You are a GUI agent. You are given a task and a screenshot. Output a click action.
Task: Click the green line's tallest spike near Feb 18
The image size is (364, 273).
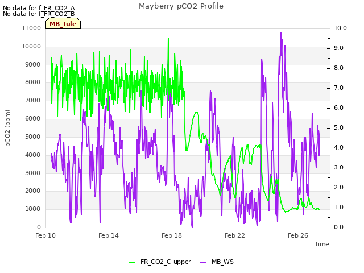click(168, 39)
